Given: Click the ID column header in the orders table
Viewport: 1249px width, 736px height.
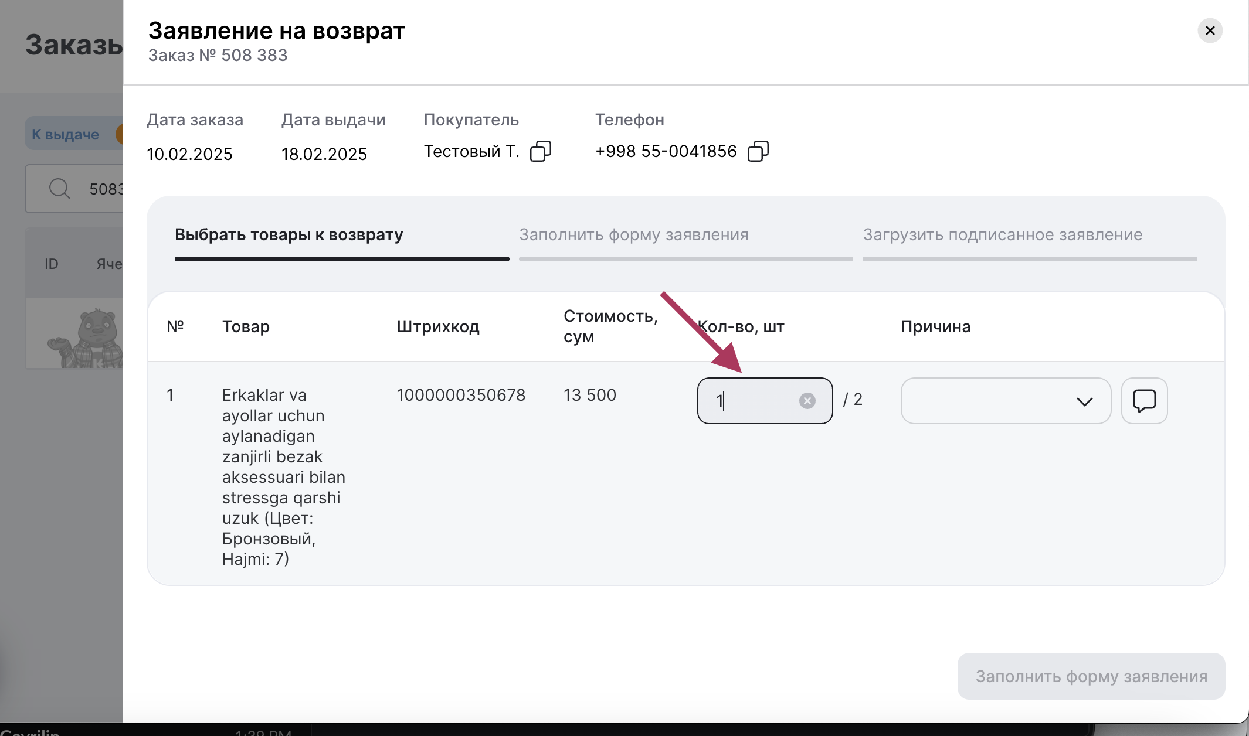Looking at the screenshot, I should (52, 264).
